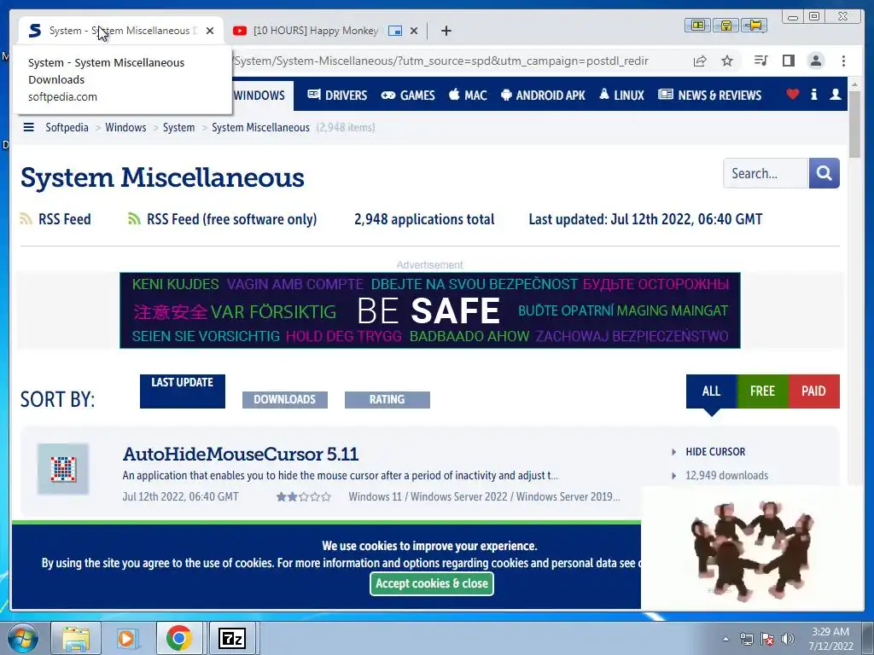The height and width of the screenshot is (655, 874).
Task: Click the Chrome taskbar icon
Action: (x=178, y=638)
